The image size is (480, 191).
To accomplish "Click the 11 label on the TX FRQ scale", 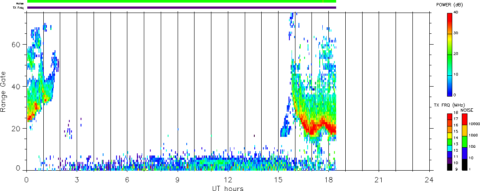I will click(x=456, y=156).
